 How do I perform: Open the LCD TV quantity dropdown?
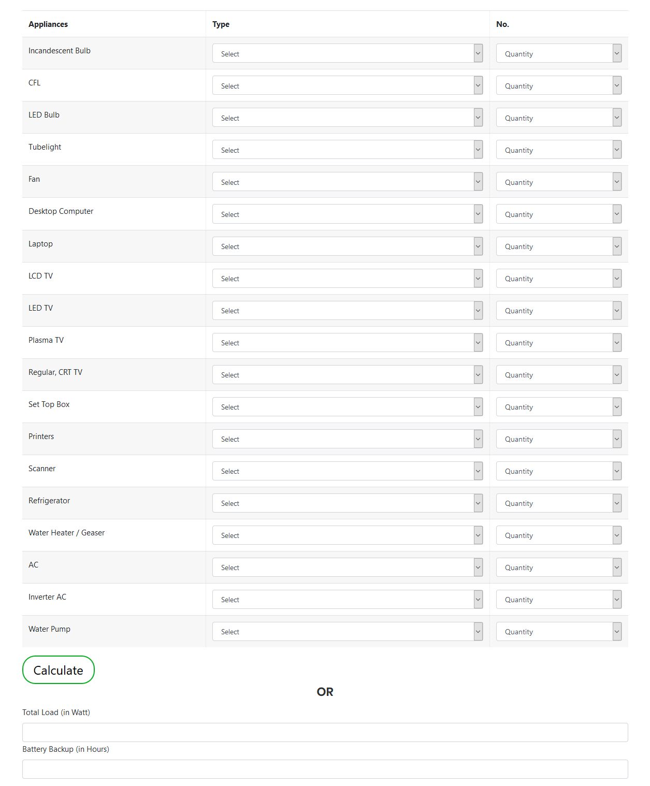558,278
